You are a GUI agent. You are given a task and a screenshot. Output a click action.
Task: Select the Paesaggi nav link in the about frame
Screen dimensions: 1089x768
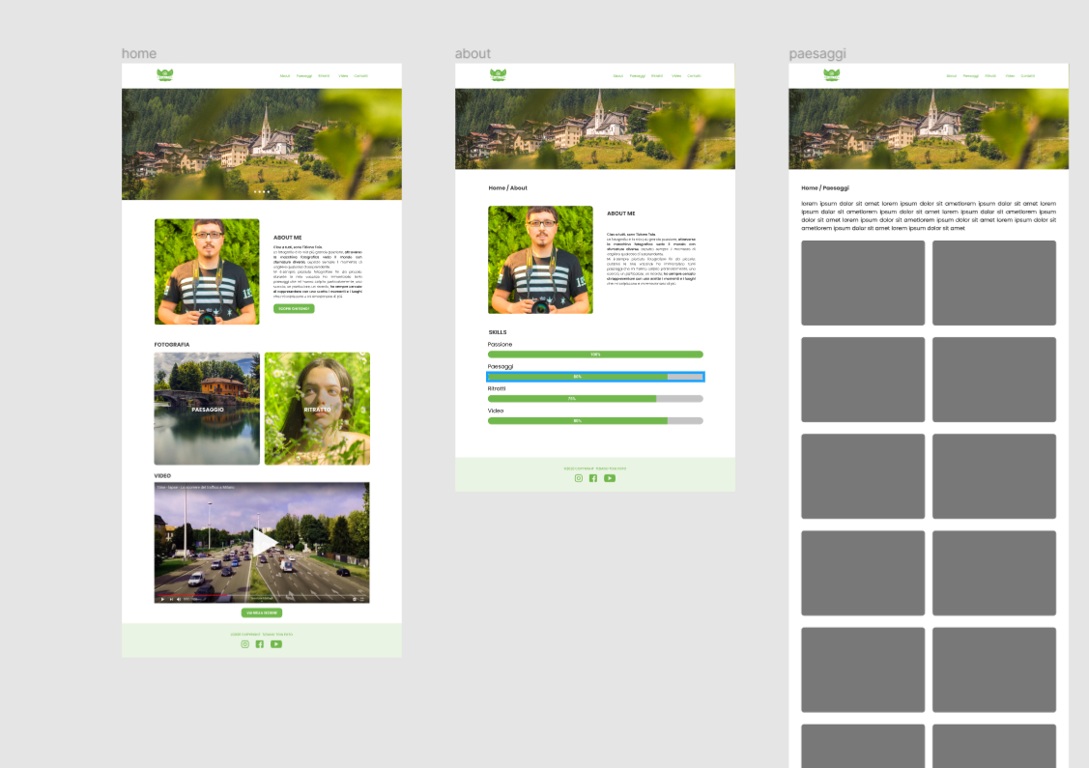[x=638, y=75]
